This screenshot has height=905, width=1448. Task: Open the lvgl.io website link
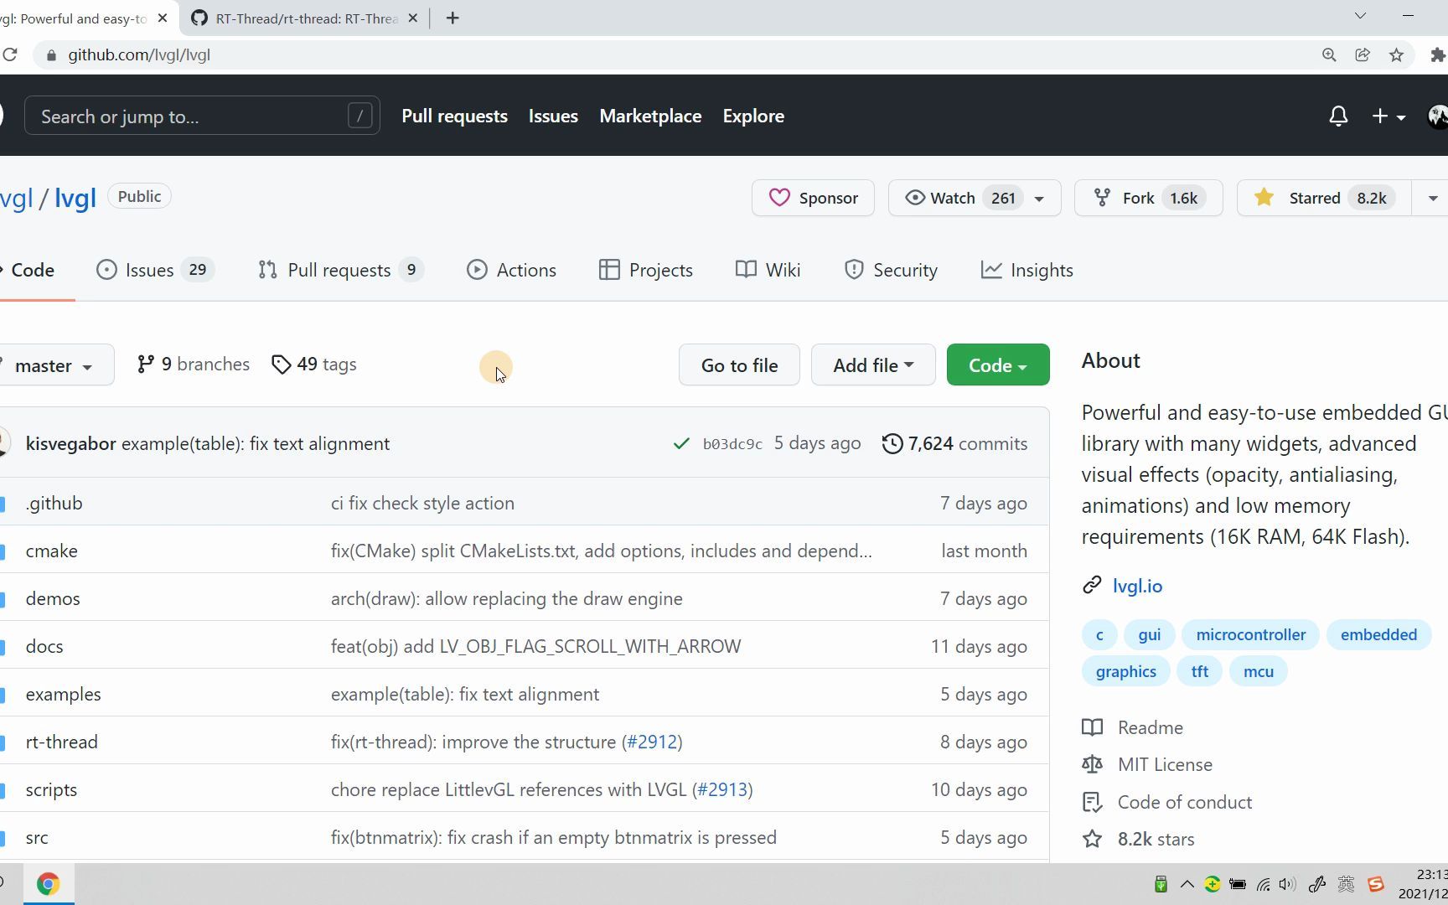pos(1137,586)
